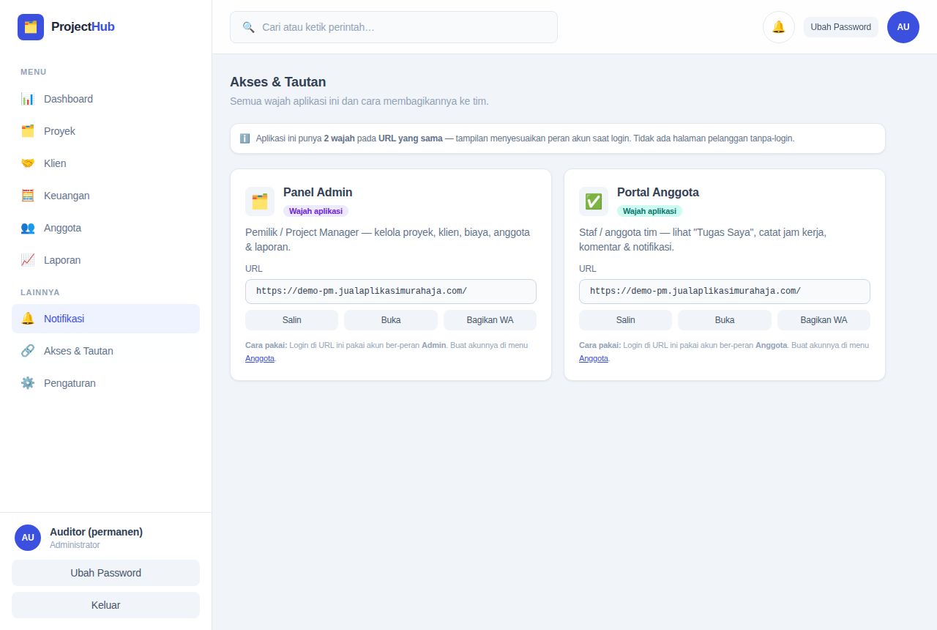The width and height of the screenshot is (937, 630).
Task: Click Bagikan WA in the Panel Admin card
Action: click(490, 320)
